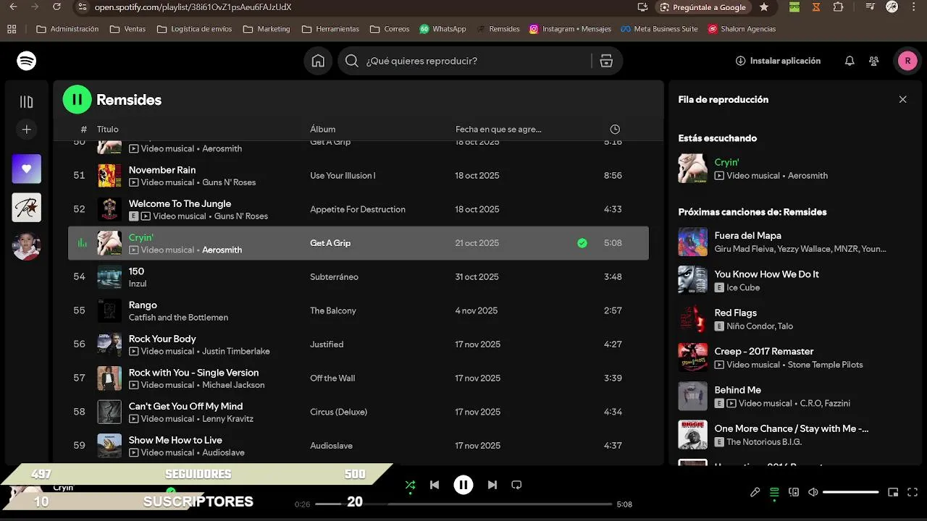Bookmark this page with star icon
The width and height of the screenshot is (927, 521).
764,7
